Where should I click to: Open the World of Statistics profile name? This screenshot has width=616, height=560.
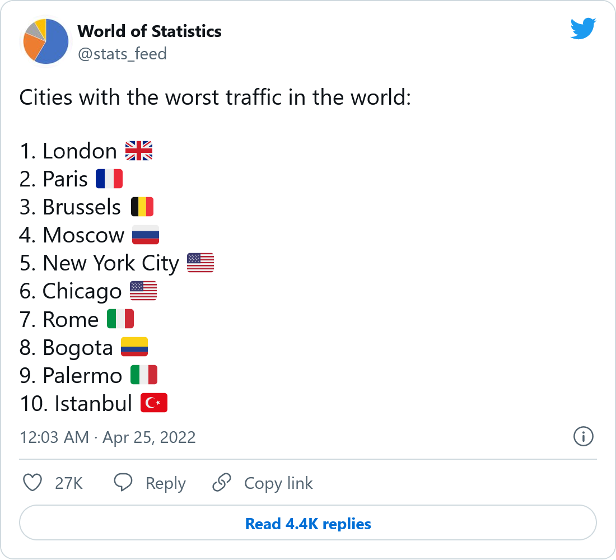pyautogui.click(x=150, y=31)
